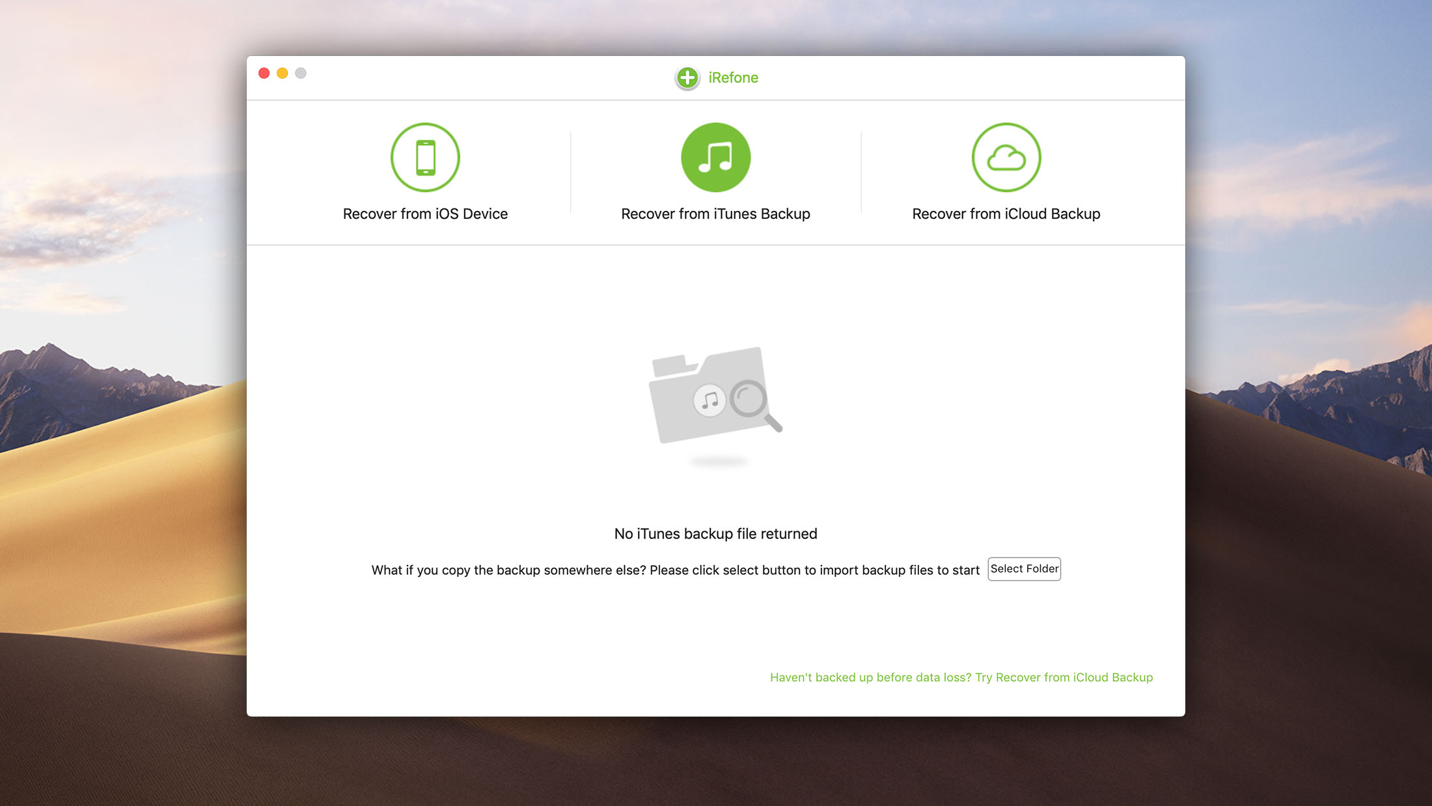Click the Select Folder button
The image size is (1432, 806).
1024,569
